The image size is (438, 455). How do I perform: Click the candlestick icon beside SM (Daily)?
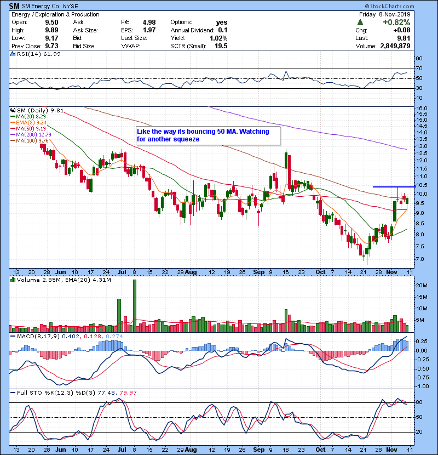coord(13,111)
